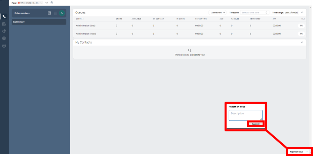Click the second sidebar icon below phone
This screenshot has height=156, width=313.
[4, 24]
